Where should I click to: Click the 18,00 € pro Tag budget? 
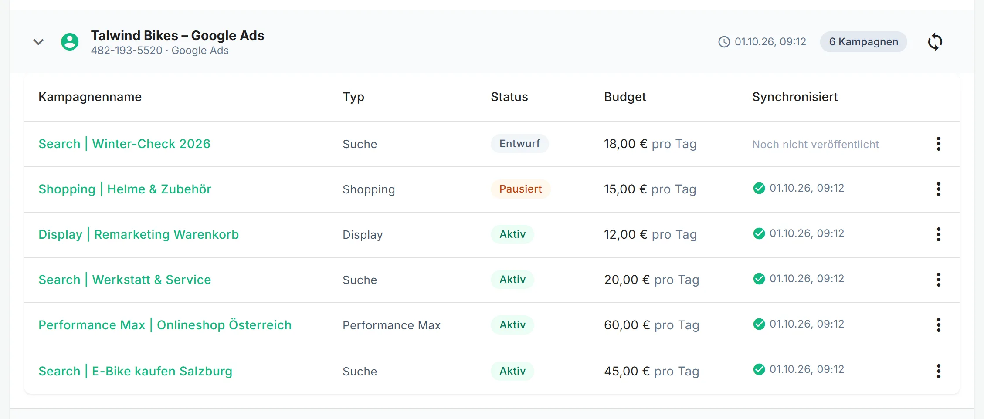pos(650,144)
